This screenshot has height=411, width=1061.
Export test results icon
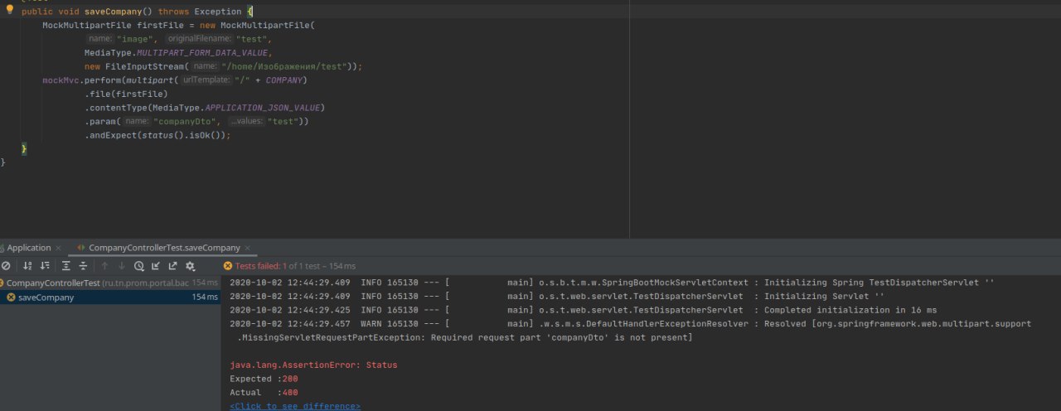click(172, 266)
